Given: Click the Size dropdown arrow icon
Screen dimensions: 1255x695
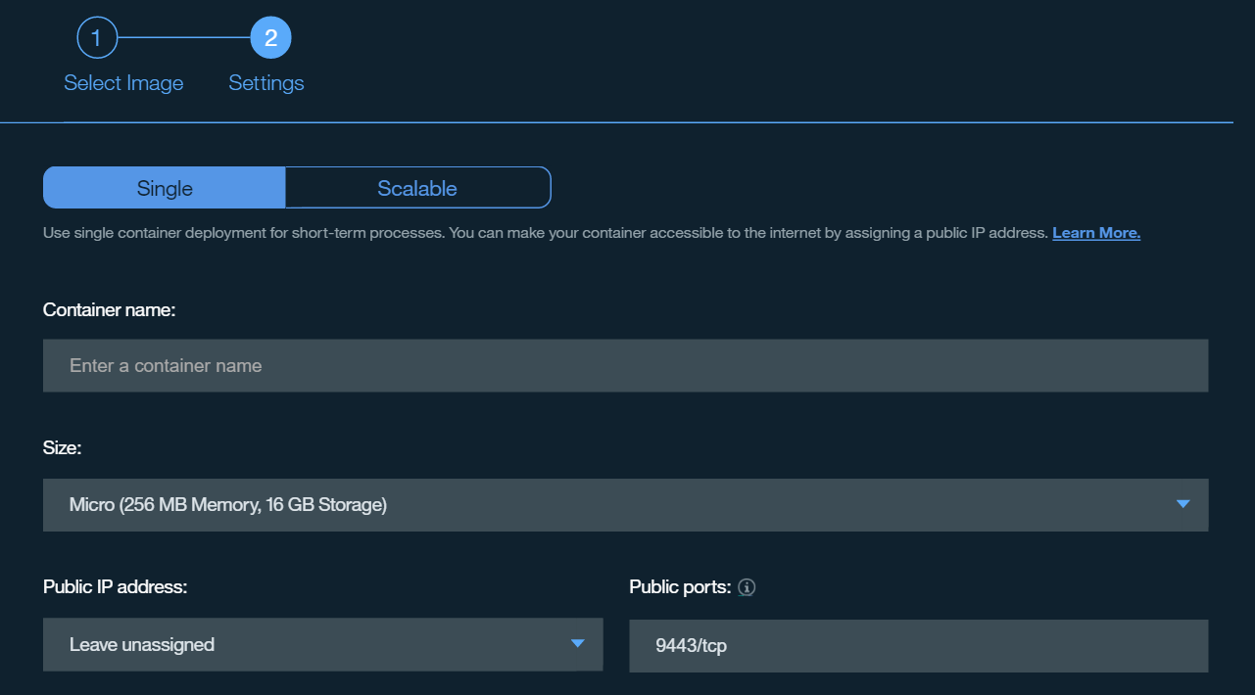Looking at the screenshot, I should 1183,504.
